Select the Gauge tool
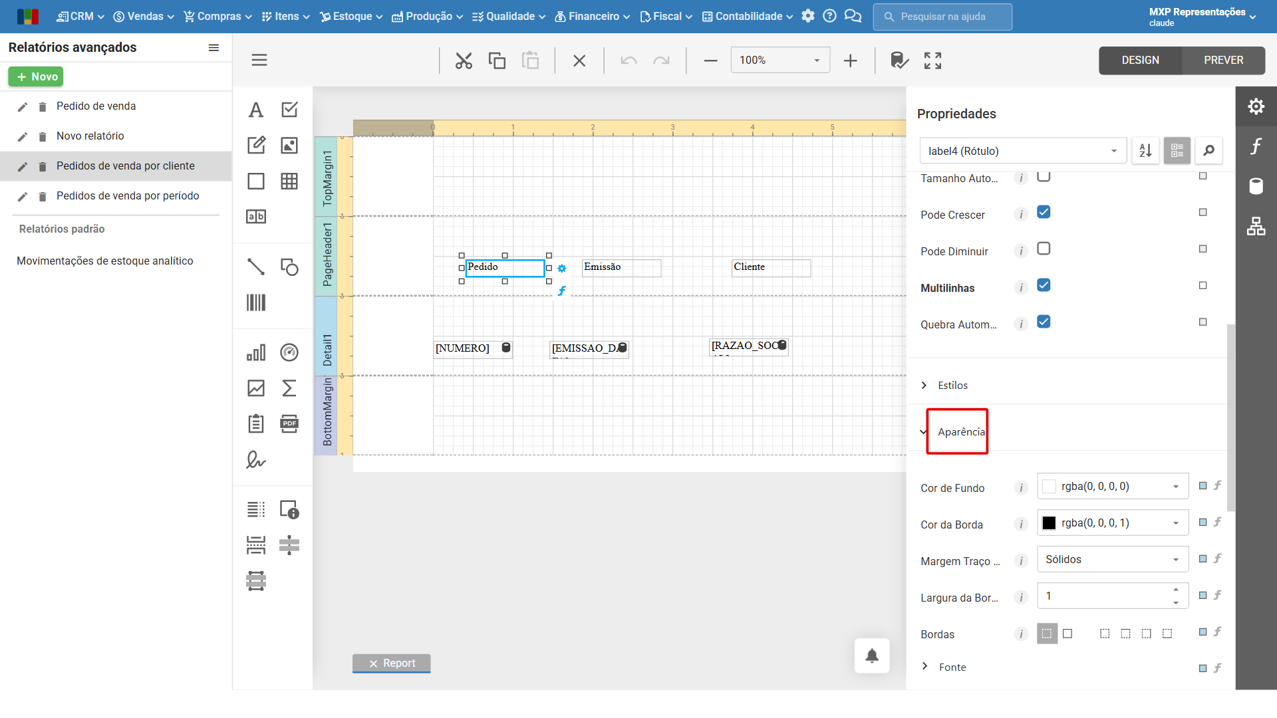 click(289, 352)
